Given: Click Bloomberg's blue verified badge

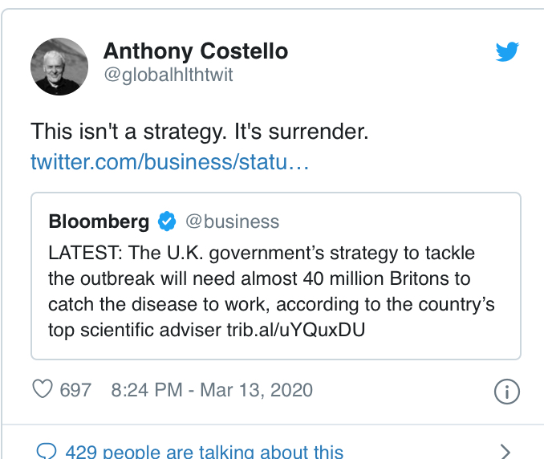Looking at the screenshot, I should (166, 221).
